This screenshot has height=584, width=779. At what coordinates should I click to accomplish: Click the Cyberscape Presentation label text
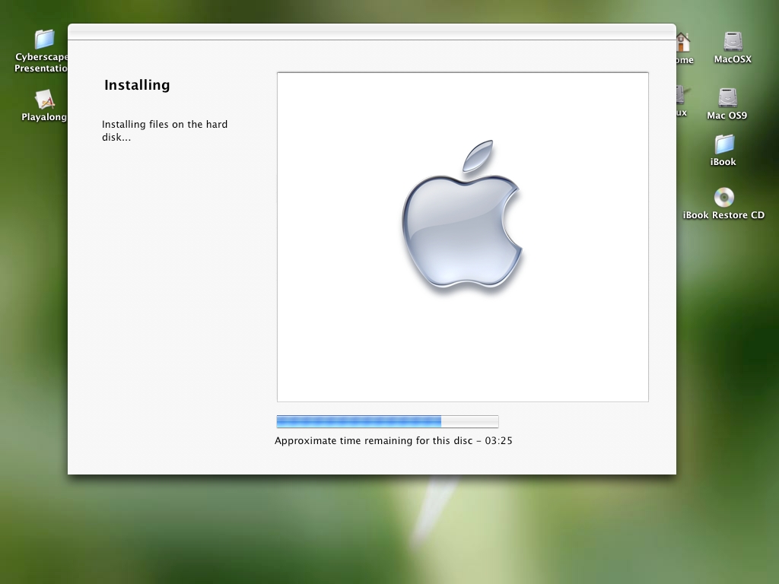coord(42,62)
